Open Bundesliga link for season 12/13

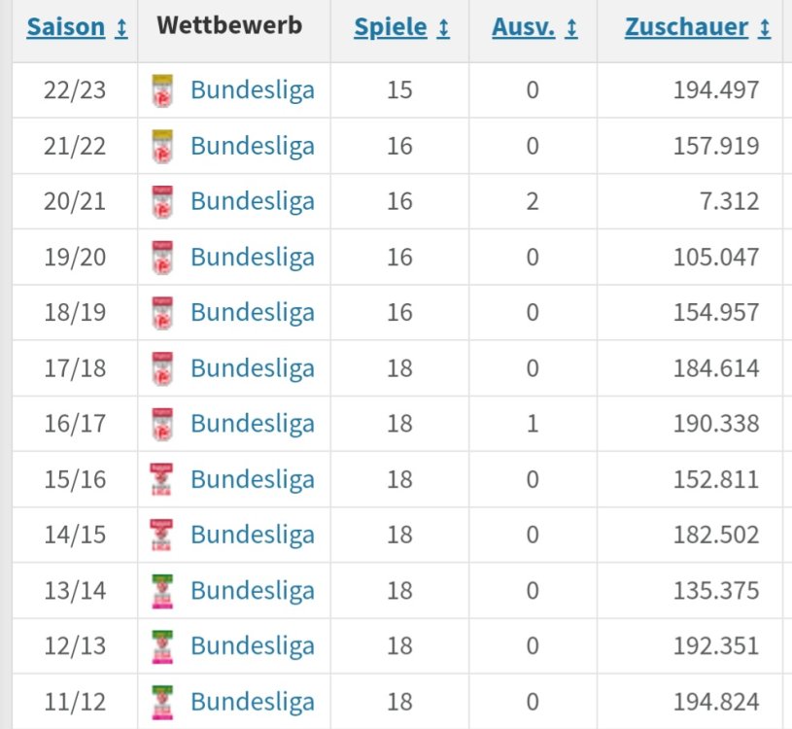pyautogui.click(x=252, y=645)
